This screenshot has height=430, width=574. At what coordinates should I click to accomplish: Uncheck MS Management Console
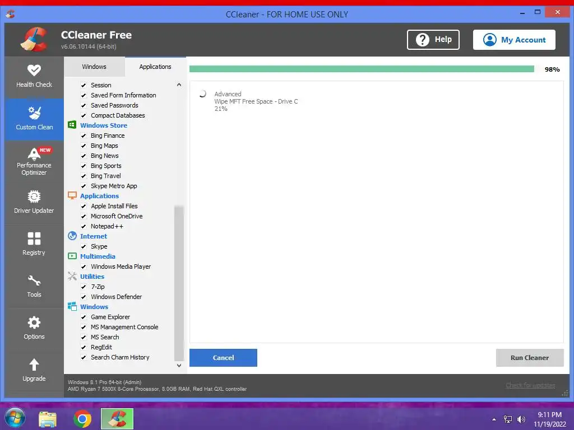pyautogui.click(x=84, y=327)
